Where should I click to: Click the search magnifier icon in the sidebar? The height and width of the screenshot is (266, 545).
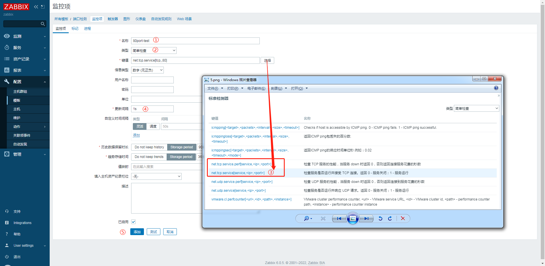coord(43,24)
